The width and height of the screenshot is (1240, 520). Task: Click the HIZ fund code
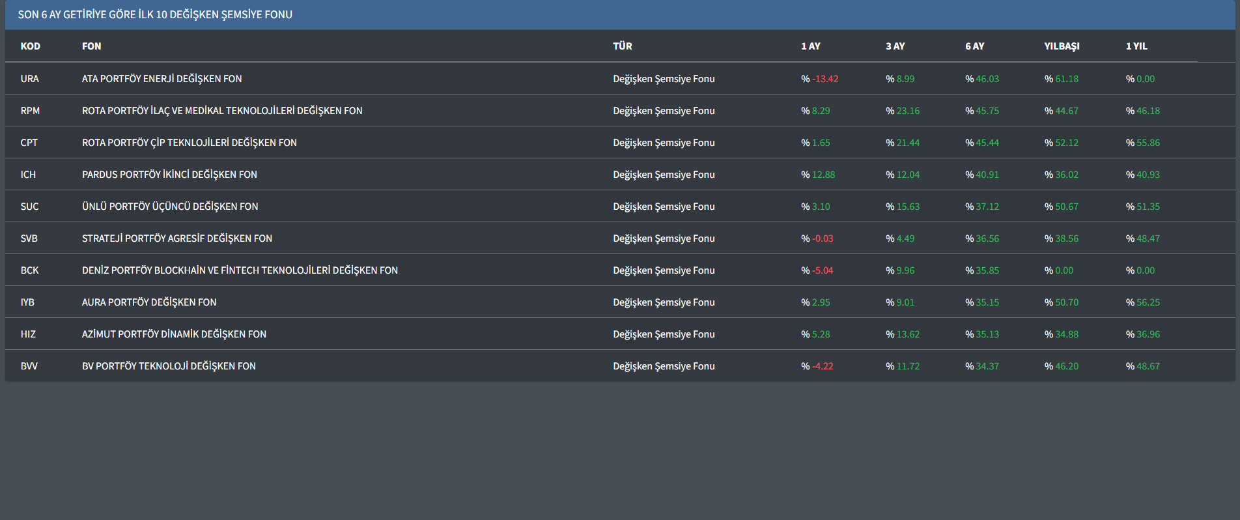coord(29,334)
